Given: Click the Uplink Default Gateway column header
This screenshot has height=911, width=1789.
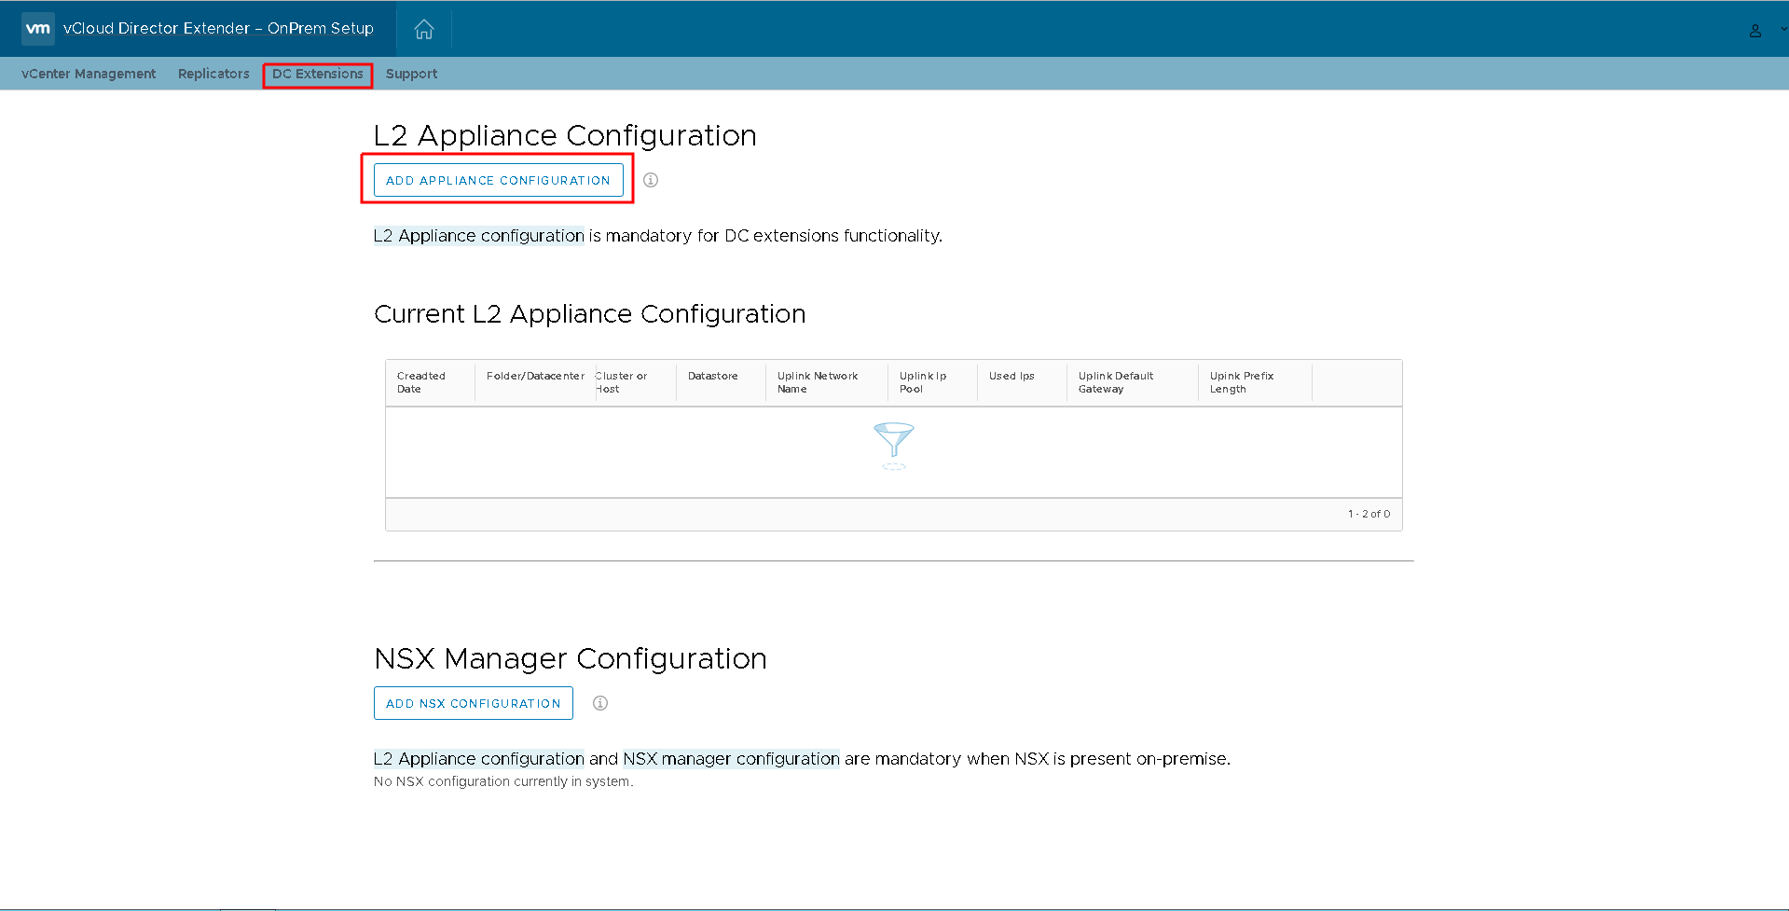Looking at the screenshot, I should pyautogui.click(x=1115, y=382).
